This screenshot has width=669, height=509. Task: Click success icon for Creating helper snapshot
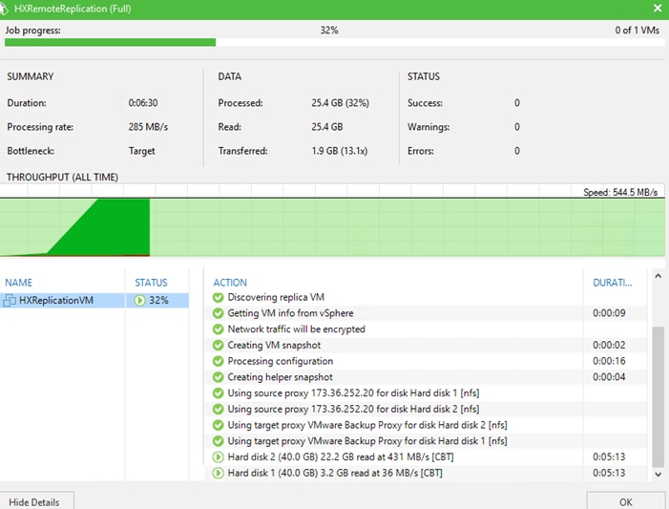tap(218, 377)
